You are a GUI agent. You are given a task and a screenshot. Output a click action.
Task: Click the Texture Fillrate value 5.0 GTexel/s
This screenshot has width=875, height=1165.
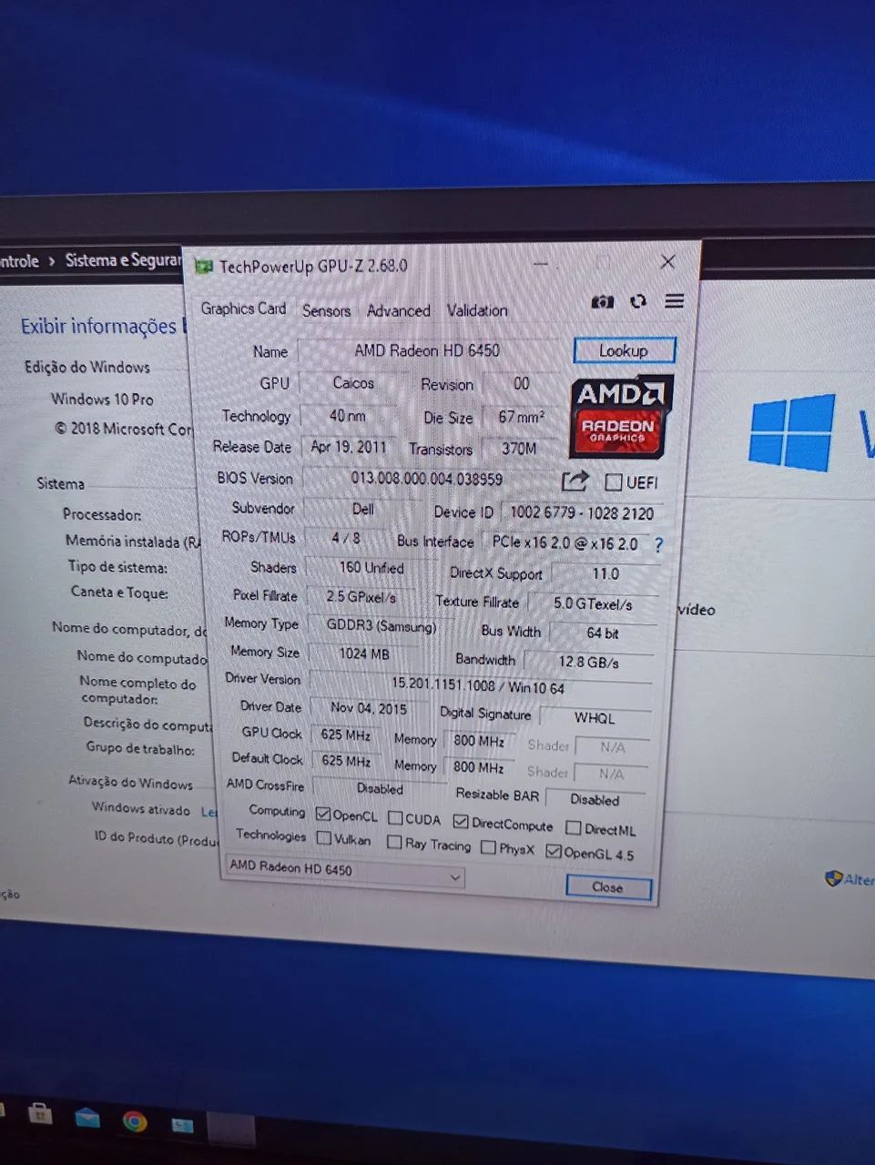592,604
